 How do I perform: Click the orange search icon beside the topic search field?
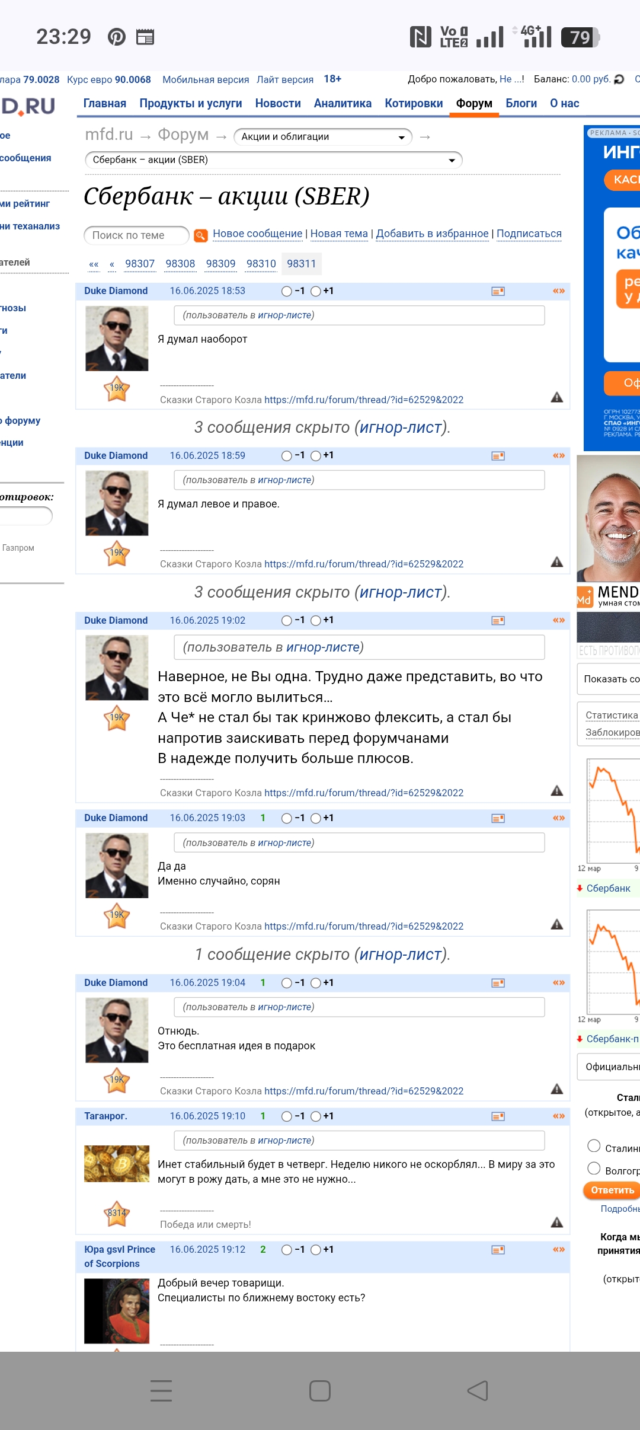pyautogui.click(x=201, y=235)
